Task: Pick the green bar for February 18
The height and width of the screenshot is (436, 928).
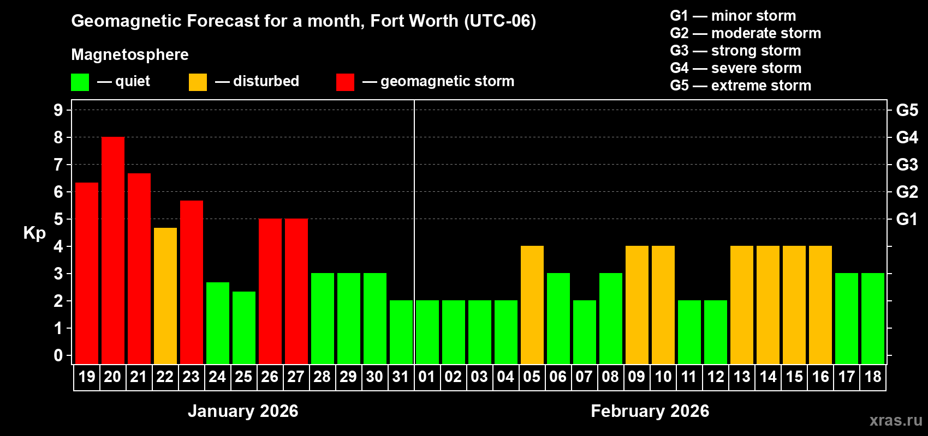Action: coord(873,318)
